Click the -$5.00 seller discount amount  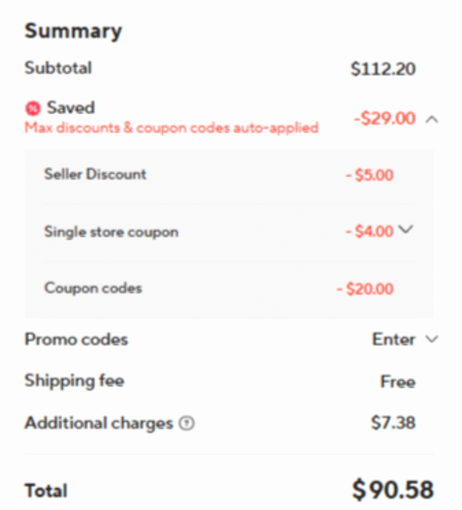[x=369, y=175]
